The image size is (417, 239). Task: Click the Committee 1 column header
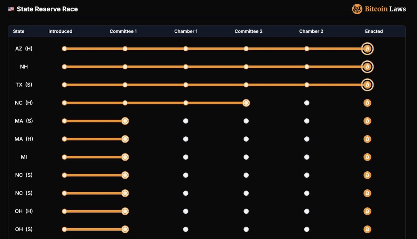point(123,31)
